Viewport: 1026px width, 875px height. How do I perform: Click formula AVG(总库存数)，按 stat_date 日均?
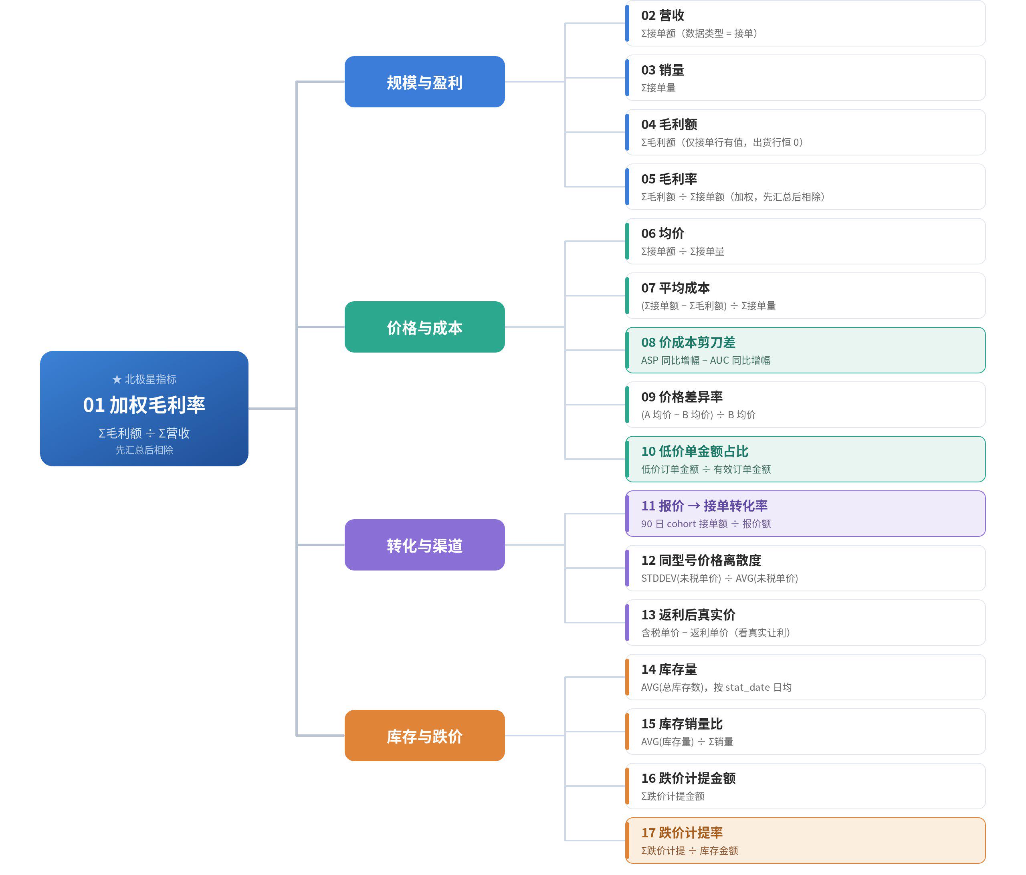(717, 687)
